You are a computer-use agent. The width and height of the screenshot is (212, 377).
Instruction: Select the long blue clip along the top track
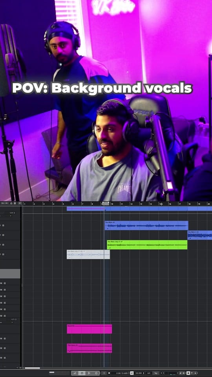coord(139,209)
